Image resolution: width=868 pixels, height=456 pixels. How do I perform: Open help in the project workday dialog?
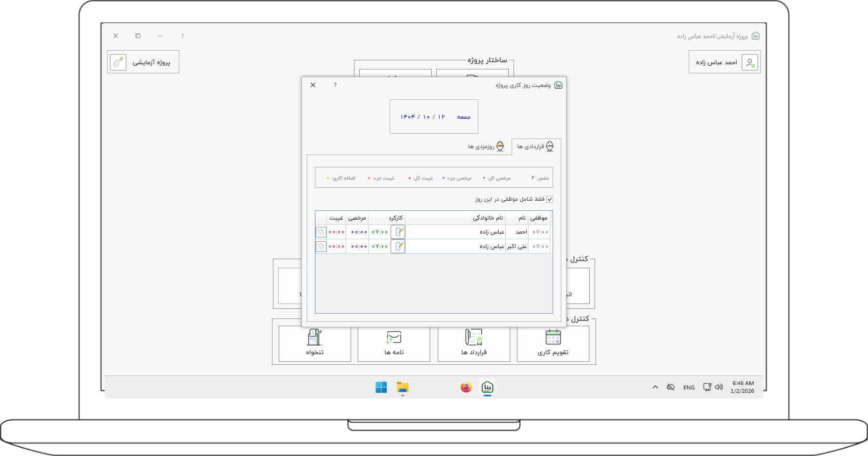335,85
